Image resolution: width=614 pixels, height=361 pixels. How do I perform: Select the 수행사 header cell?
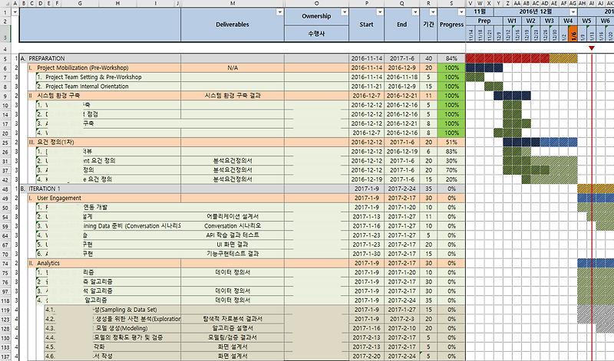(316, 34)
